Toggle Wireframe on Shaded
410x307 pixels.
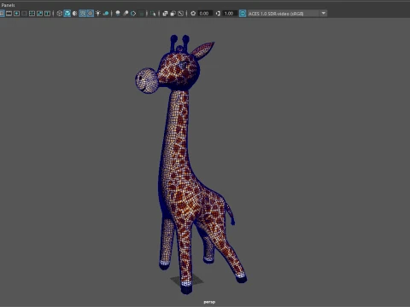tap(83, 14)
